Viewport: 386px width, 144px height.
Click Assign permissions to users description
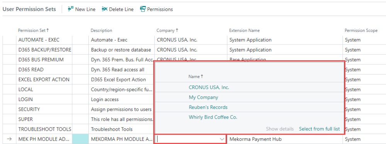tap(121, 109)
